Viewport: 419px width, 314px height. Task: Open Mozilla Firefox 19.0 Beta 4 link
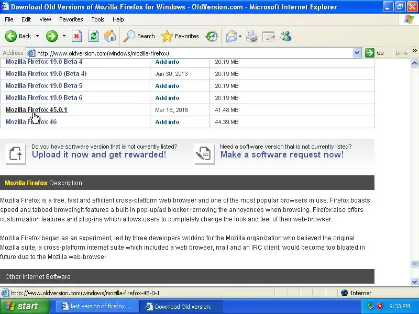click(x=44, y=62)
